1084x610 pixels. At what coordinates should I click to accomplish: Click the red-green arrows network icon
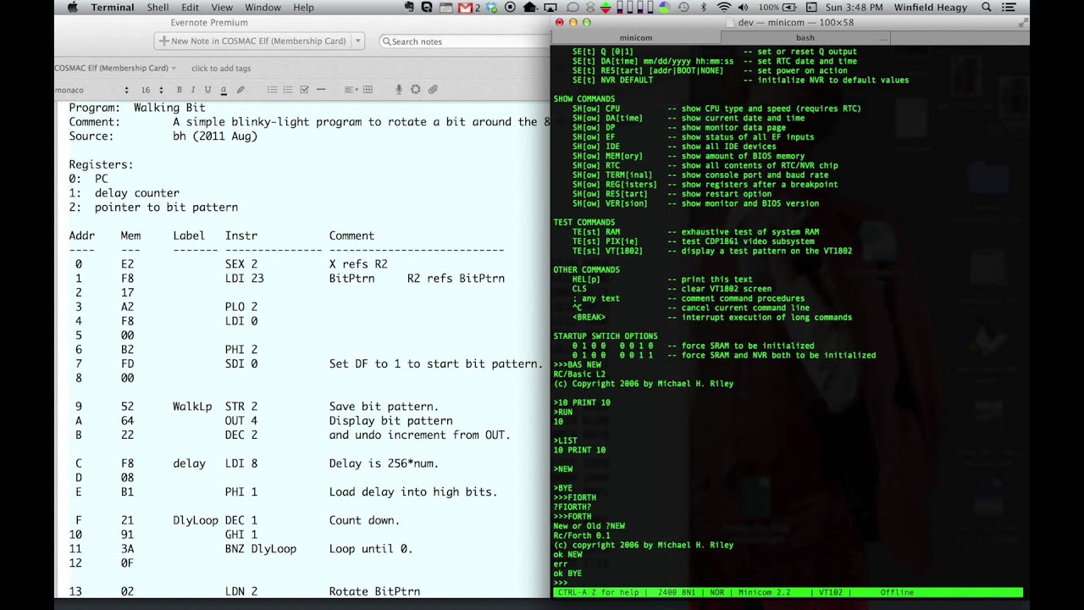click(x=606, y=8)
